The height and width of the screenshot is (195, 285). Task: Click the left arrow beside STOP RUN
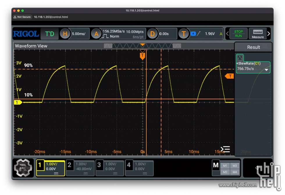pyautogui.click(x=227, y=34)
